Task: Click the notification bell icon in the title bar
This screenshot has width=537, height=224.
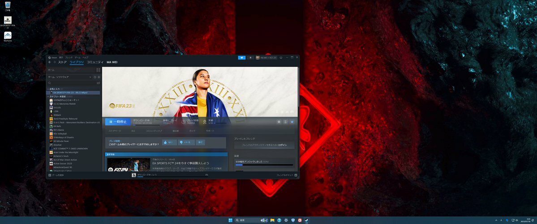Action: [250, 58]
